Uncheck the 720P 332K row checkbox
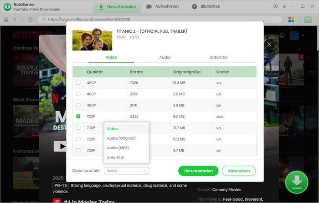 click(78, 117)
